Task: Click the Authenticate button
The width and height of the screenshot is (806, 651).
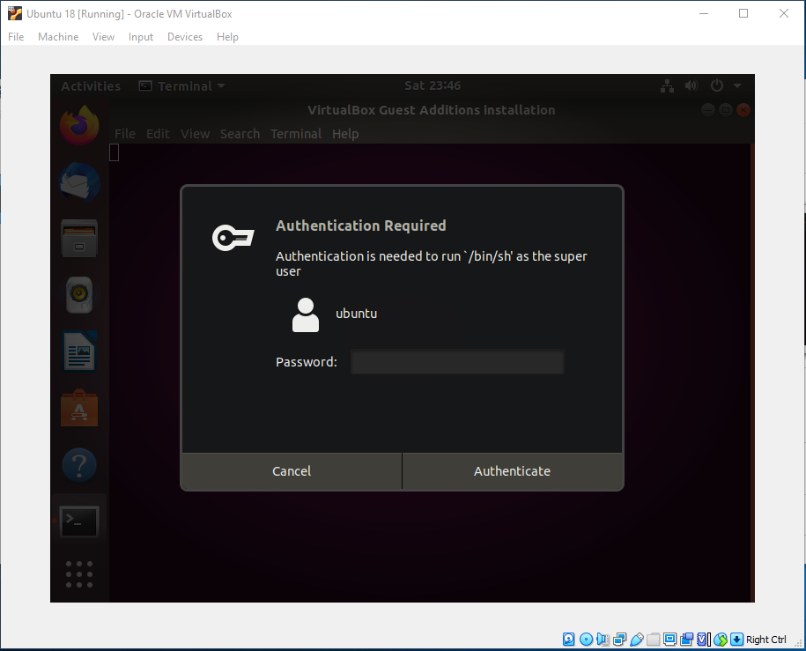Action: coord(512,471)
